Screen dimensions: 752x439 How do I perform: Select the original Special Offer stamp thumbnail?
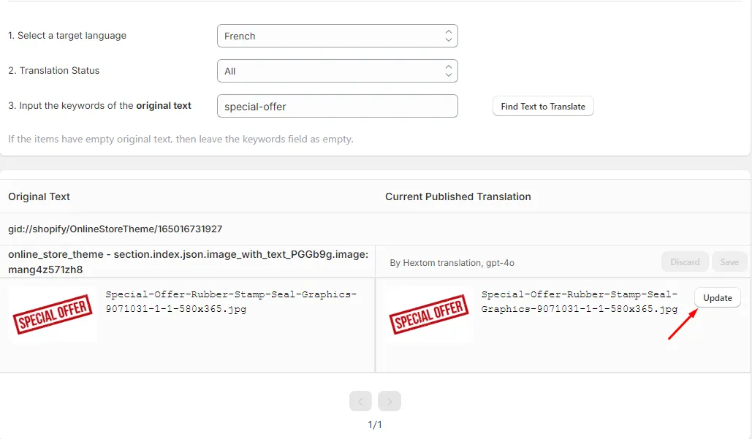[x=53, y=314]
